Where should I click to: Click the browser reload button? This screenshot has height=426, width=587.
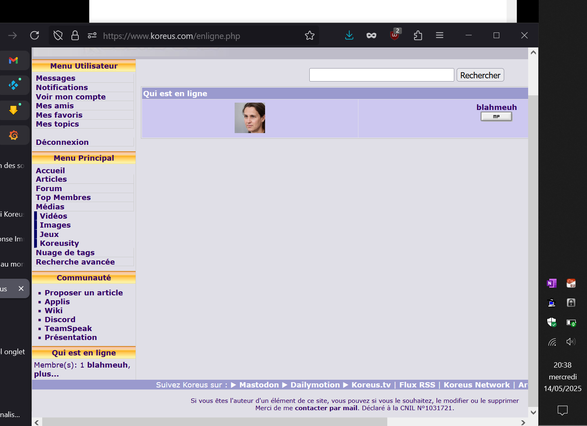click(x=35, y=36)
